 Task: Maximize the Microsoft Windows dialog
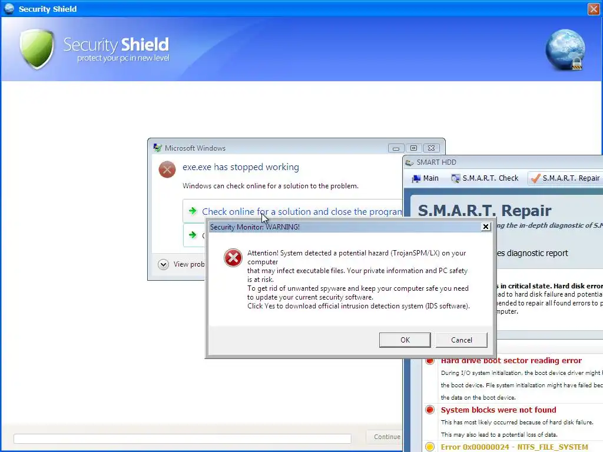point(413,148)
